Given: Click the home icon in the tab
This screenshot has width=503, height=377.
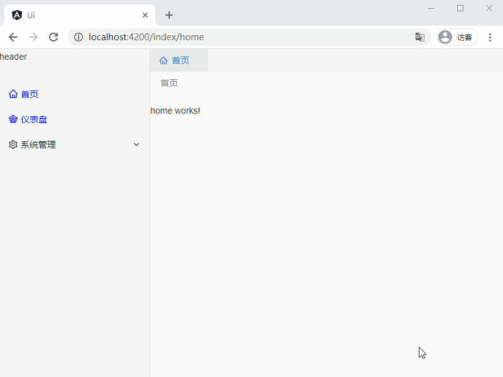Looking at the screenshot, I should [x=163, y=60].
